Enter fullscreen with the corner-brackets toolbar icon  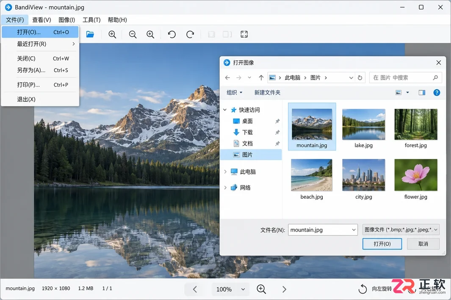(x=244, y=35)
